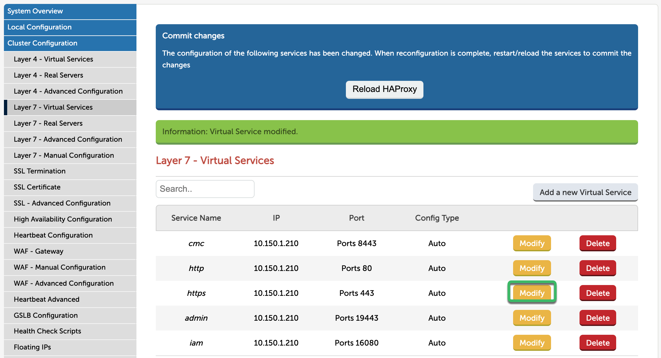Select the http service name cell
Screen dimensions: 661x358
point(196,268)
